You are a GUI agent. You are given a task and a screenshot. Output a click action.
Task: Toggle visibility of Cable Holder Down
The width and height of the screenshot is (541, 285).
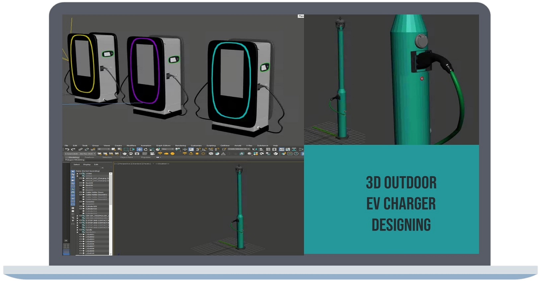click(80, 192)
